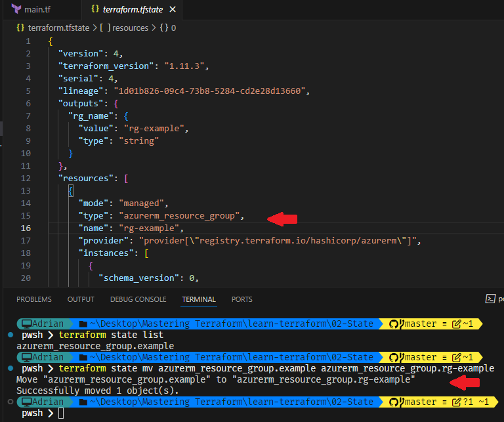This screenshot has height=422, width=504.
Task: Click the "schema_version" key on line 20
Action: [x=138, y=278]
